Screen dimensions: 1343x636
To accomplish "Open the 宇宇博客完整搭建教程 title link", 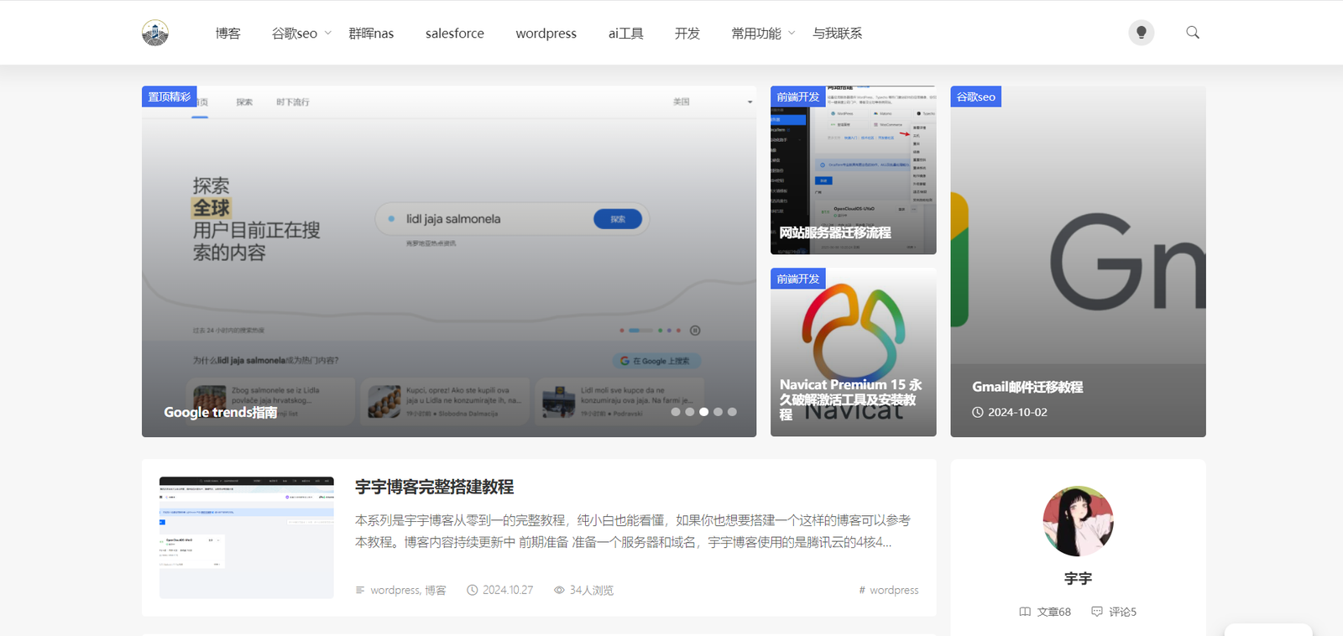I will click(434, 487).
